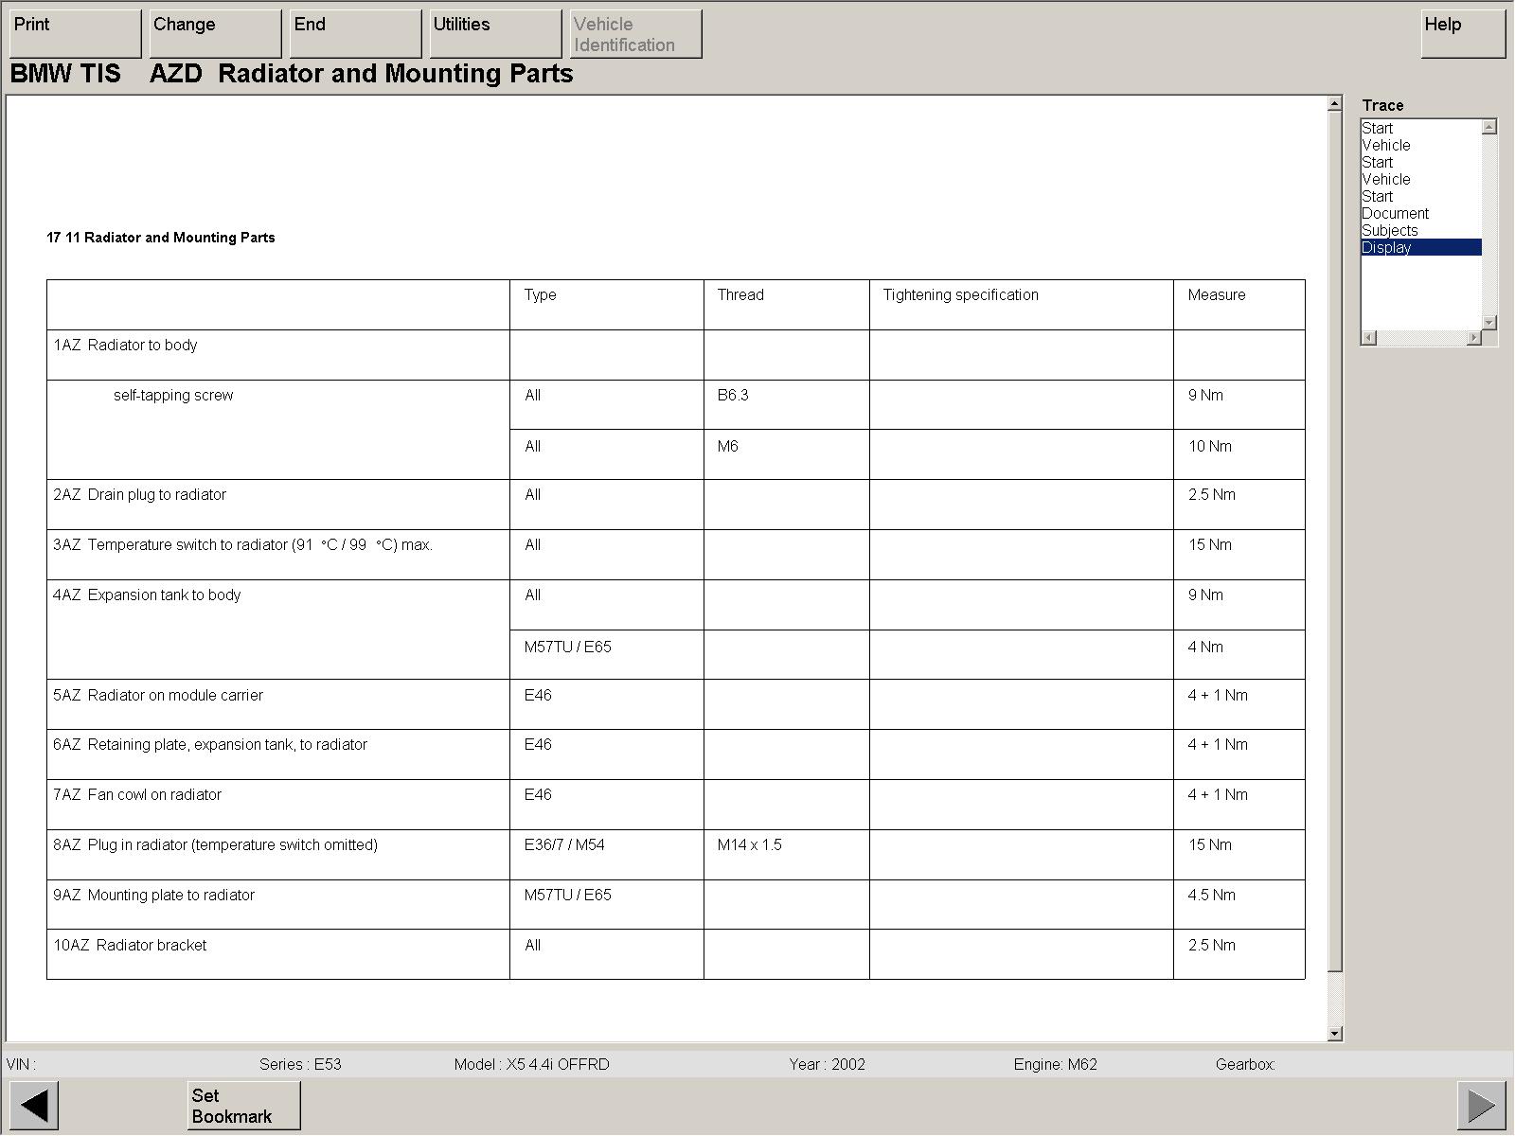Image resolution: width=1515 pixels, height=1136 pixels.
Task: Click the document pane scroll-up arrow
Action: point(1335,103)
